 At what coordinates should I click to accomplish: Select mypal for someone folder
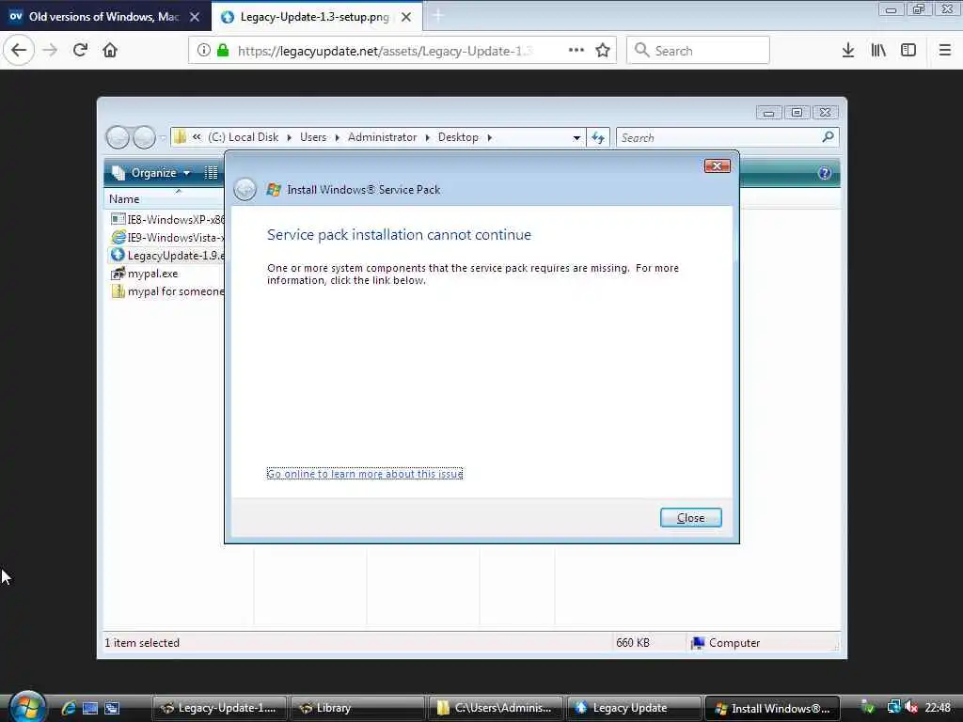click(x=166, y=291)
